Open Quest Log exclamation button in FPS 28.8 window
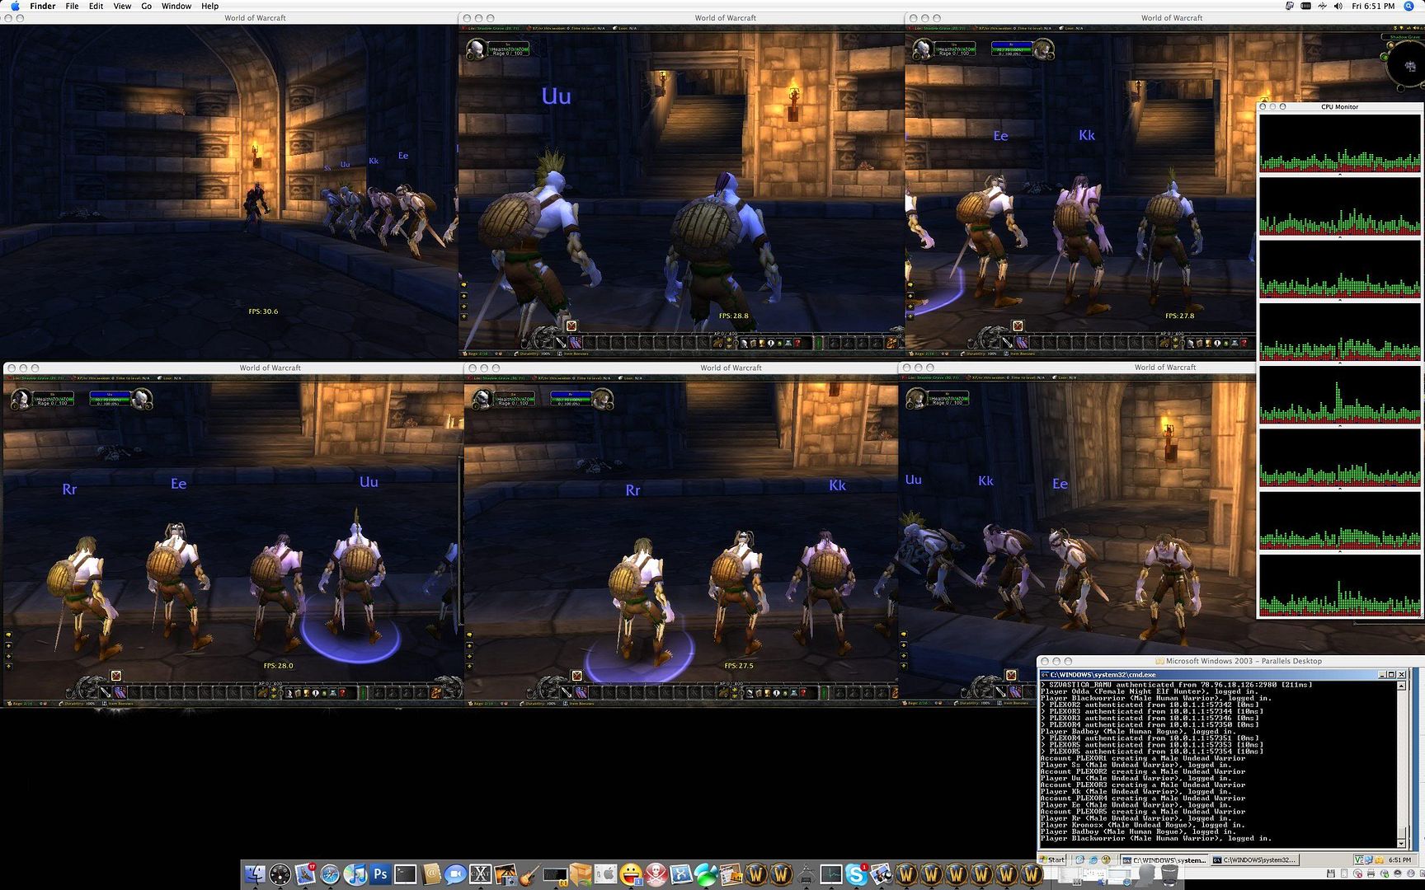 [771, 343]
